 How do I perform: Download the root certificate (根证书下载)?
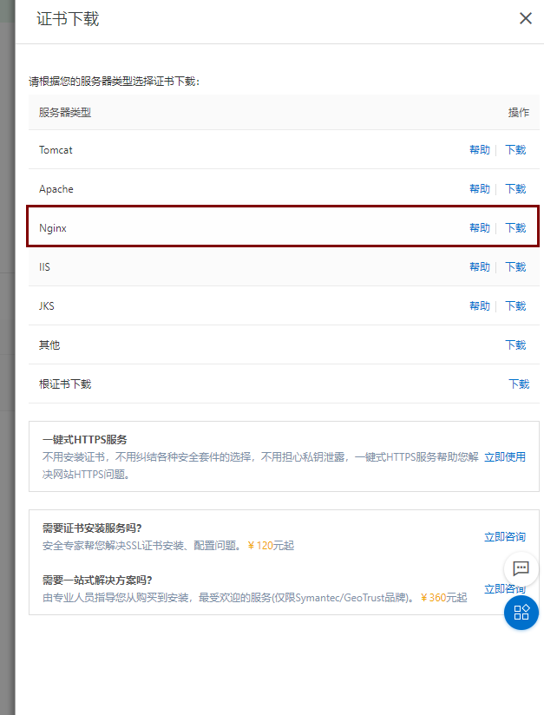[518, 384]
